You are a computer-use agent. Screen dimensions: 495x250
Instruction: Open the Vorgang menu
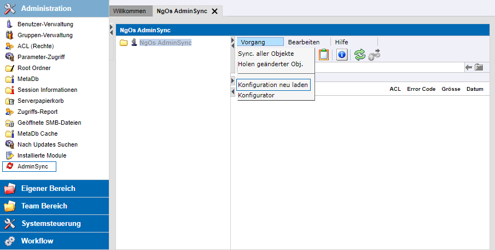pyautogui.click(x=260, y=42)
